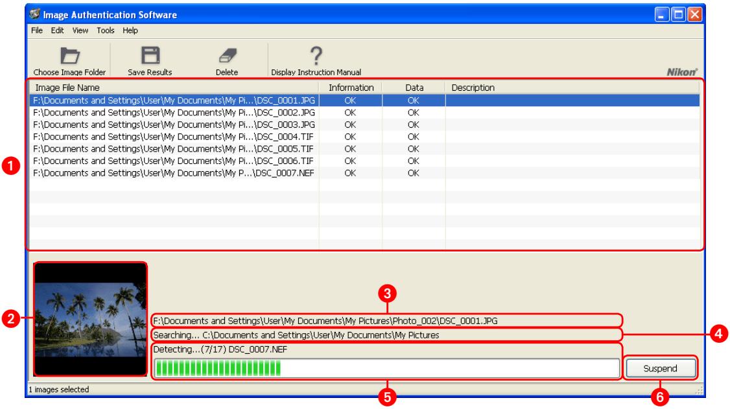Click the '1 images selected' status bar text
Viewport: 730px width, 409px height.
tap(58, 390)
